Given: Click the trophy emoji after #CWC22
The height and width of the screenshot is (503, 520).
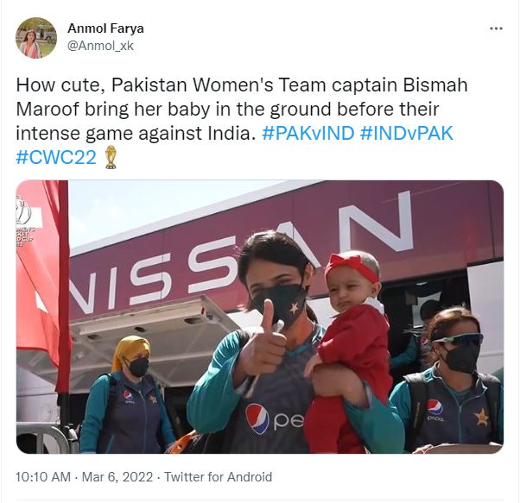Looking at the screenshot, I should 111,157.
